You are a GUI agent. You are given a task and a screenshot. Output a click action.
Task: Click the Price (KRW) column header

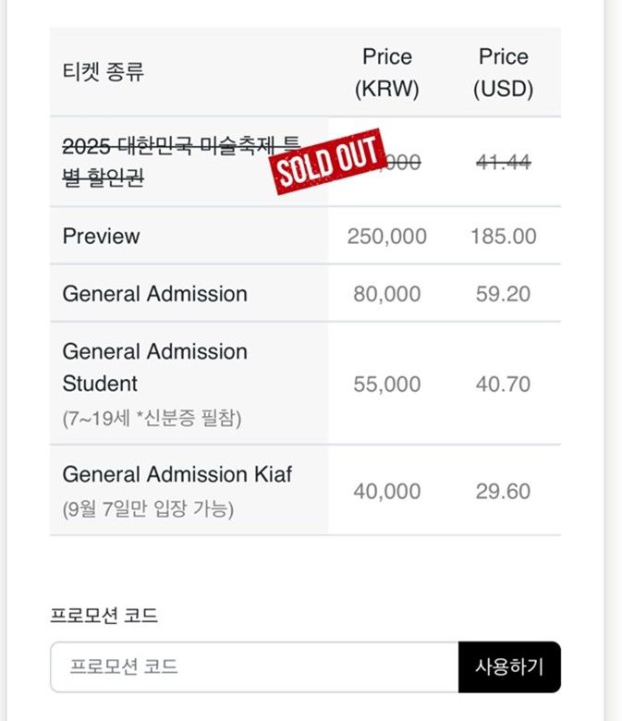387,72
